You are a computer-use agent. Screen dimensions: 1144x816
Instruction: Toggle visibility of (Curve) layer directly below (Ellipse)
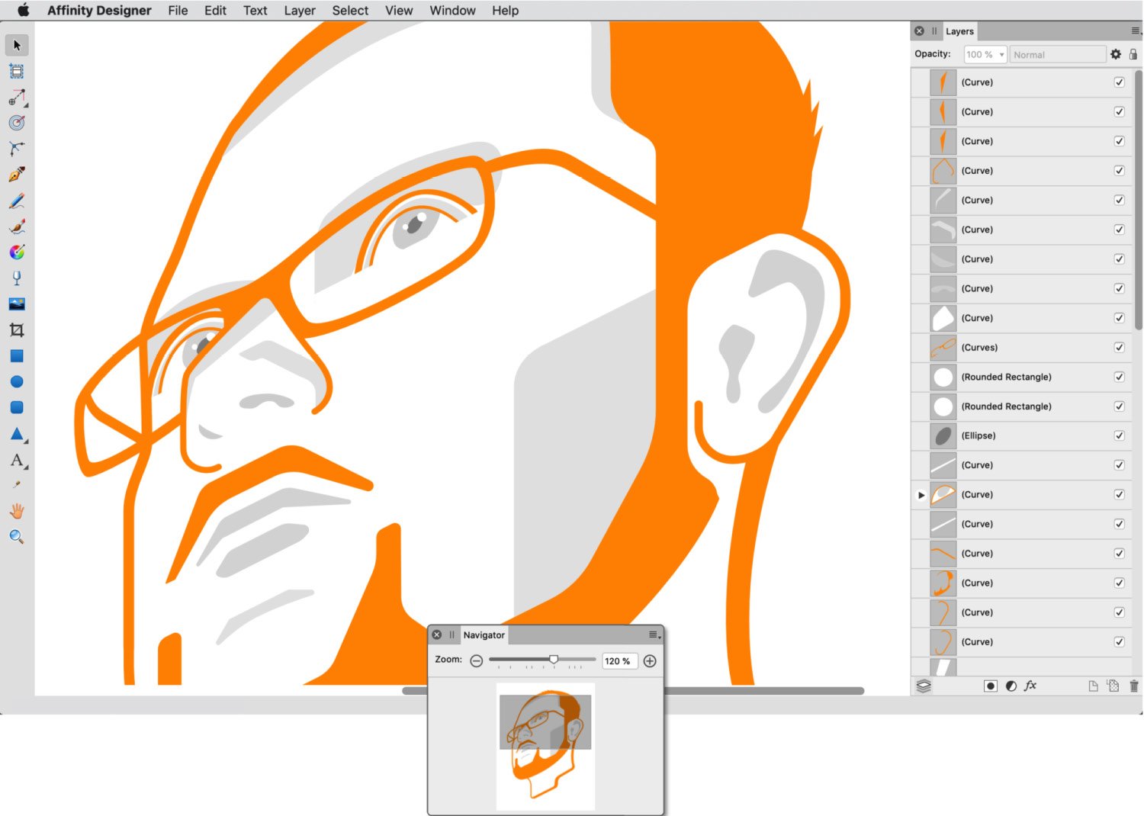tap(1119, 465)
